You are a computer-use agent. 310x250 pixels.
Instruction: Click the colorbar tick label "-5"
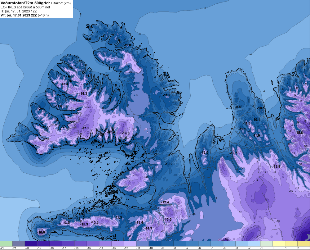point(212,248)
